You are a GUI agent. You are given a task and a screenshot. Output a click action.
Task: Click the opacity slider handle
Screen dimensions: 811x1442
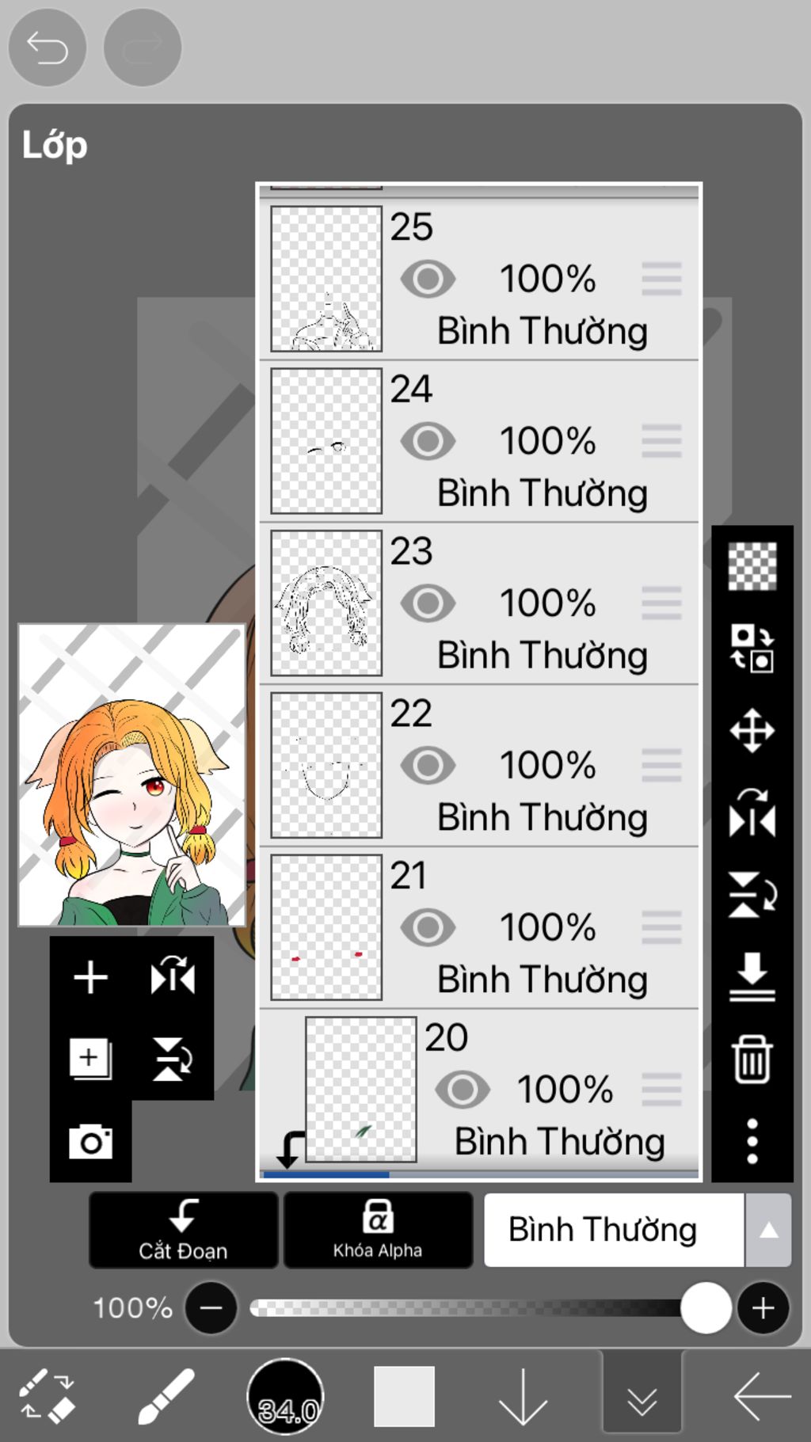(x=706, y=1308)
